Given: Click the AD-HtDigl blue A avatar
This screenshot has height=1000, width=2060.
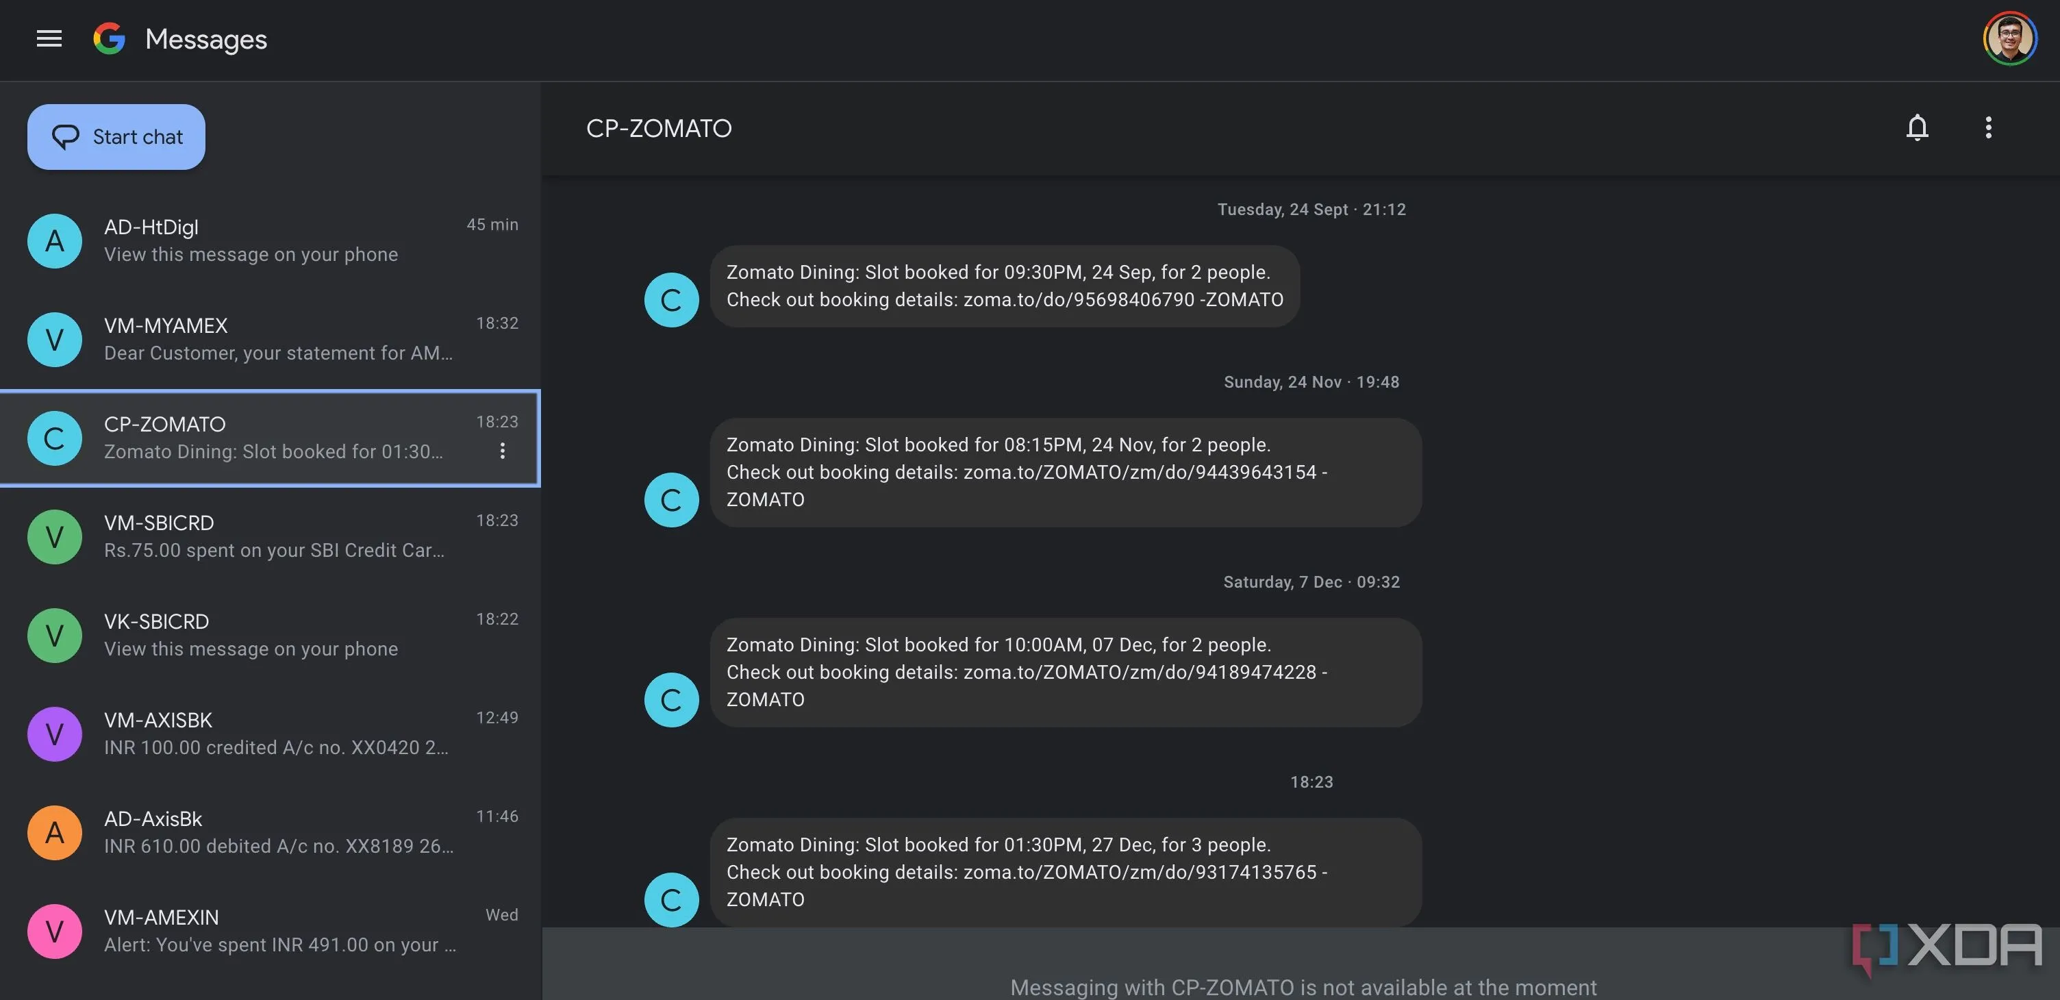Looking at the screenshot, I should (54, 241).
